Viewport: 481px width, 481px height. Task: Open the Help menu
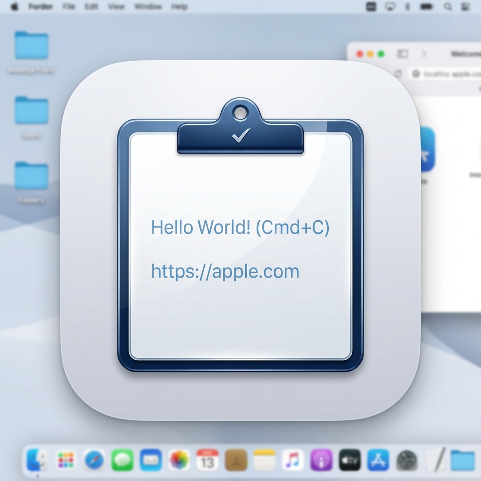(179, 7)
